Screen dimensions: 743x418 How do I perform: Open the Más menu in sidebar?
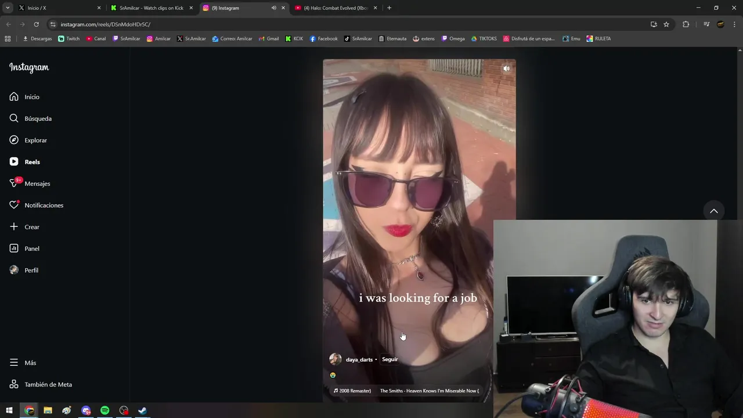click(23, 363)
